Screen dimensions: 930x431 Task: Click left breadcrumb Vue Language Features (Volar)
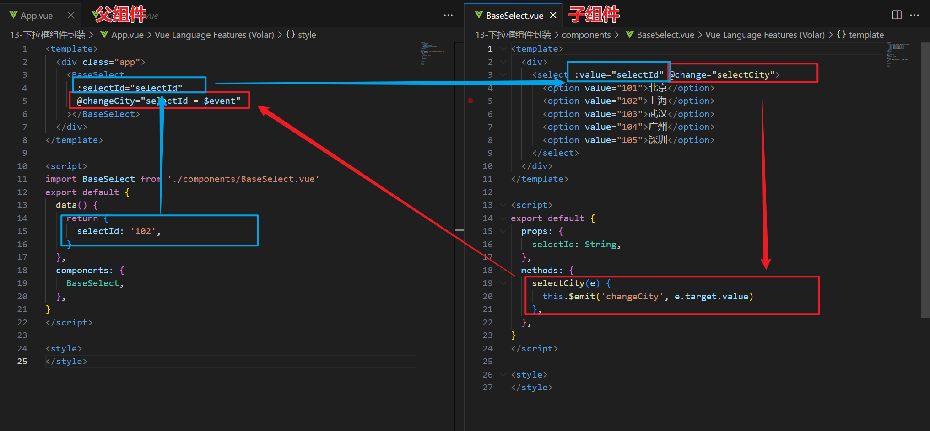[214, 35]
